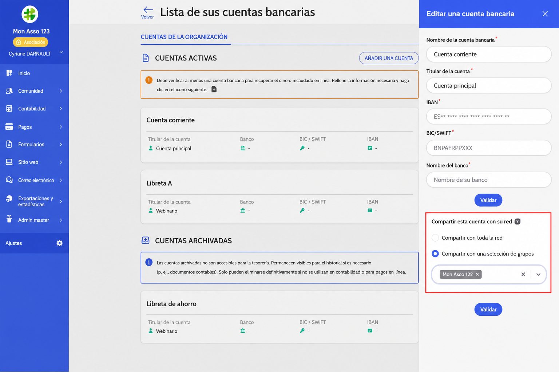
Task: Click bank icon in Cuenta corriente card
Action: coord(243,148)
